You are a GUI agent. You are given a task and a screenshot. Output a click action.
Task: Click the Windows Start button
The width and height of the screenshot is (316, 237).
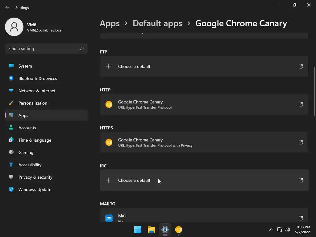click(138, 230)
